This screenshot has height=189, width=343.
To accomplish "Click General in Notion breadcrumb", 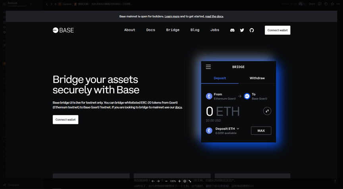I will coord(67,4).
